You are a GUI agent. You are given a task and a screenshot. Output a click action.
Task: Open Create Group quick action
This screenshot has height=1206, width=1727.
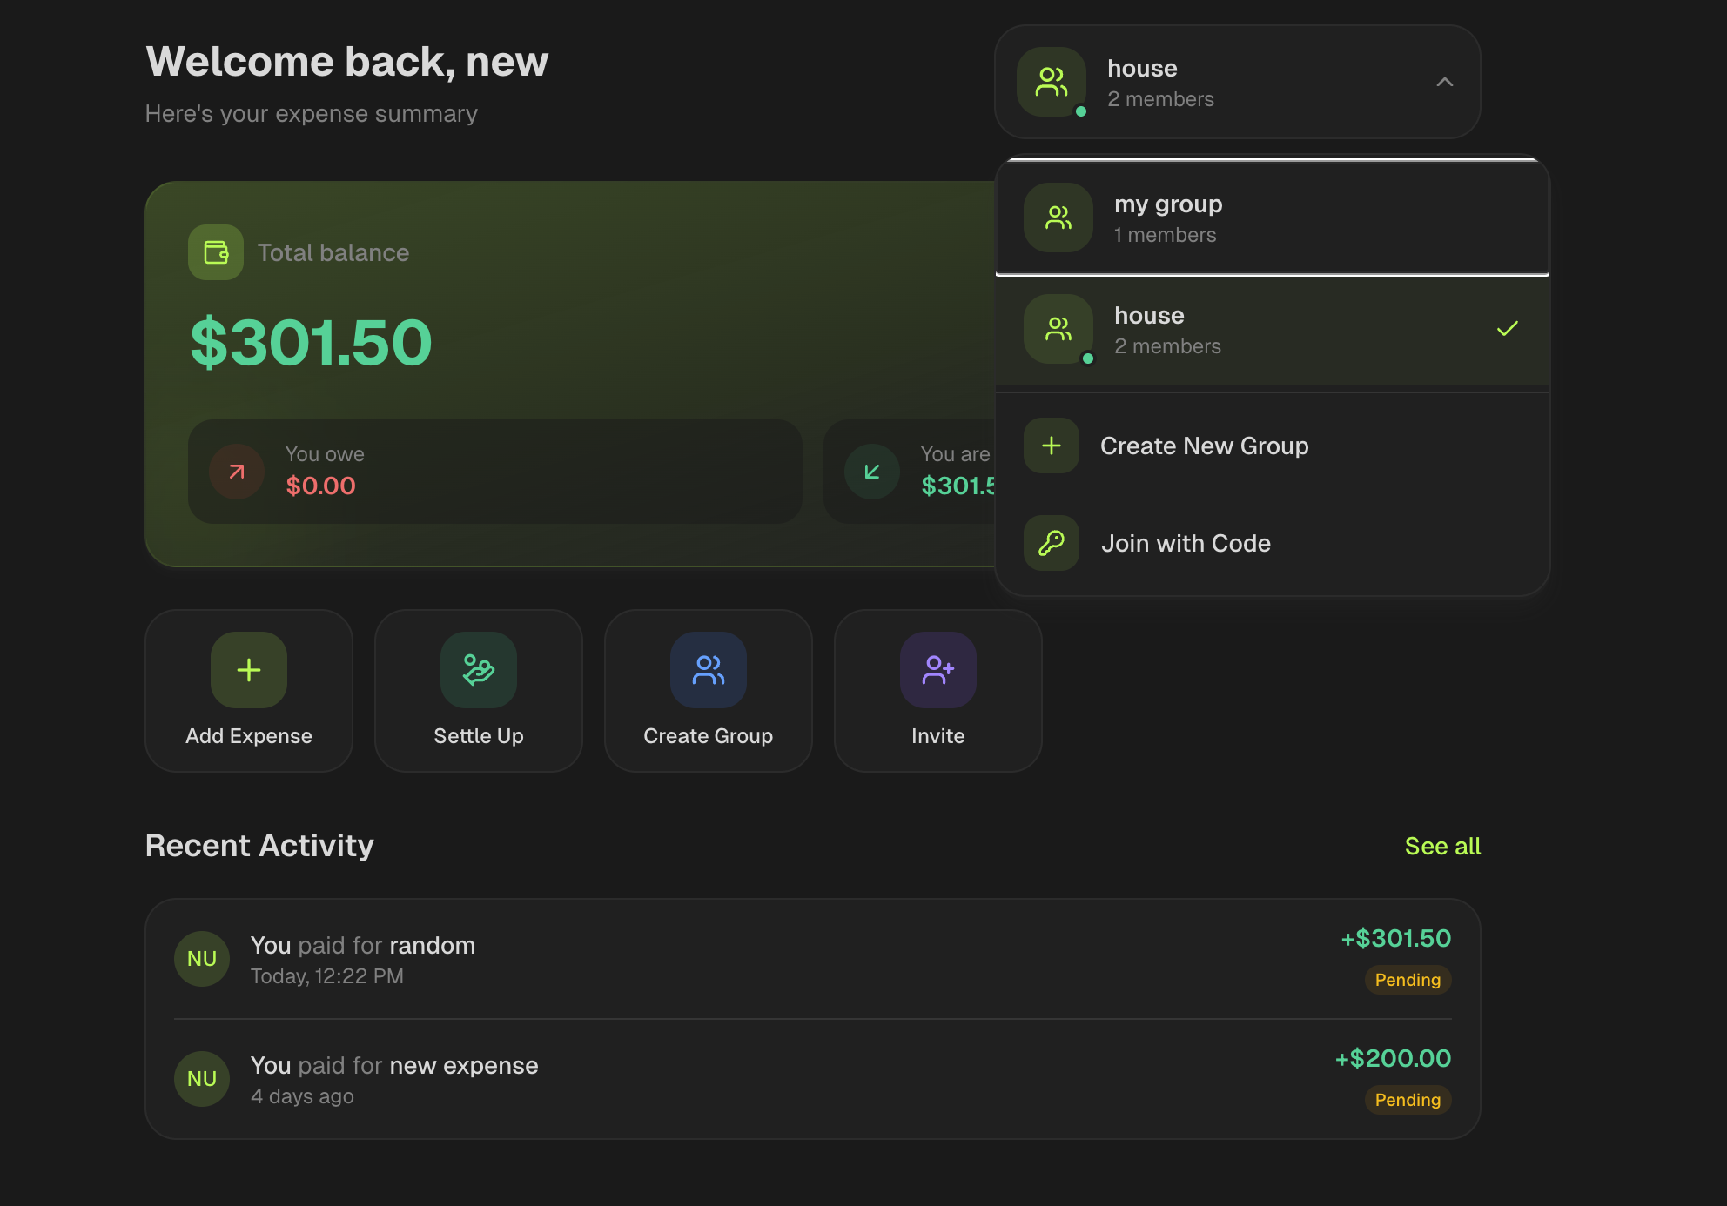(709, 691)
